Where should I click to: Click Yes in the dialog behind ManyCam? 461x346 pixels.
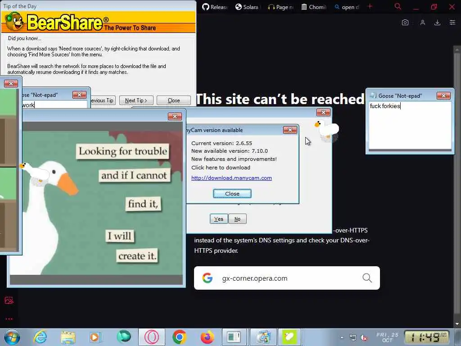coord(219,219)
